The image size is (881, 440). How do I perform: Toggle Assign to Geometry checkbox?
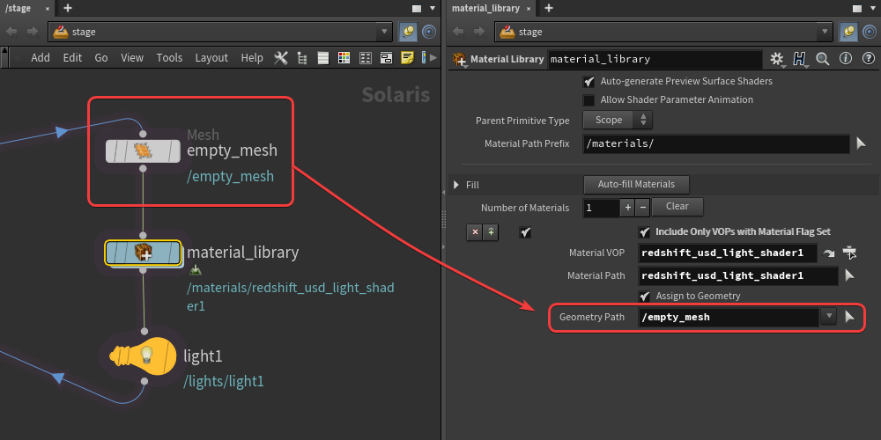click(645, 296)
